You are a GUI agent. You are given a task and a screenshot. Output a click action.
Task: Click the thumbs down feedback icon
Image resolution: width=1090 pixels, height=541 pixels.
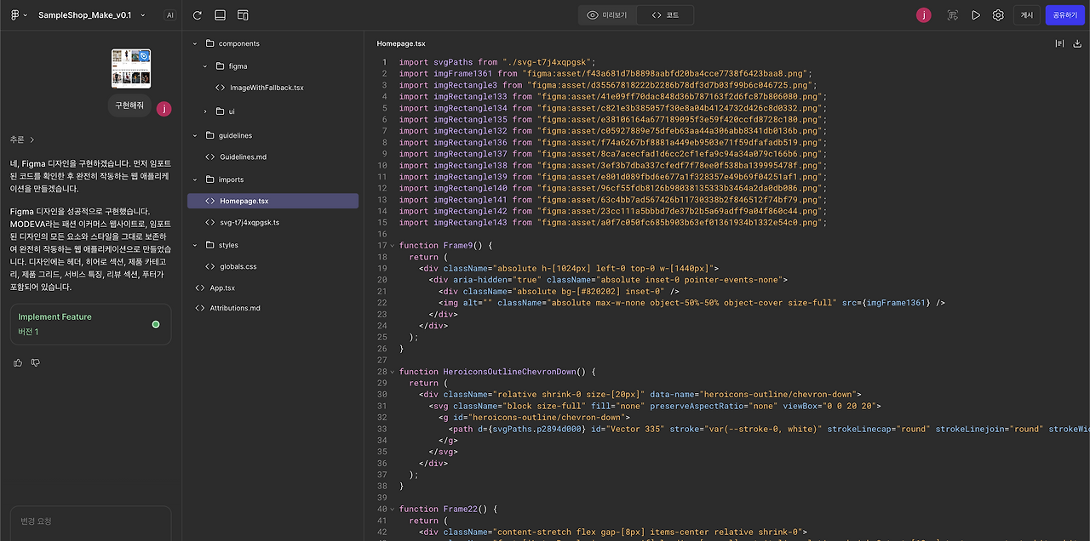pos(36,362)
